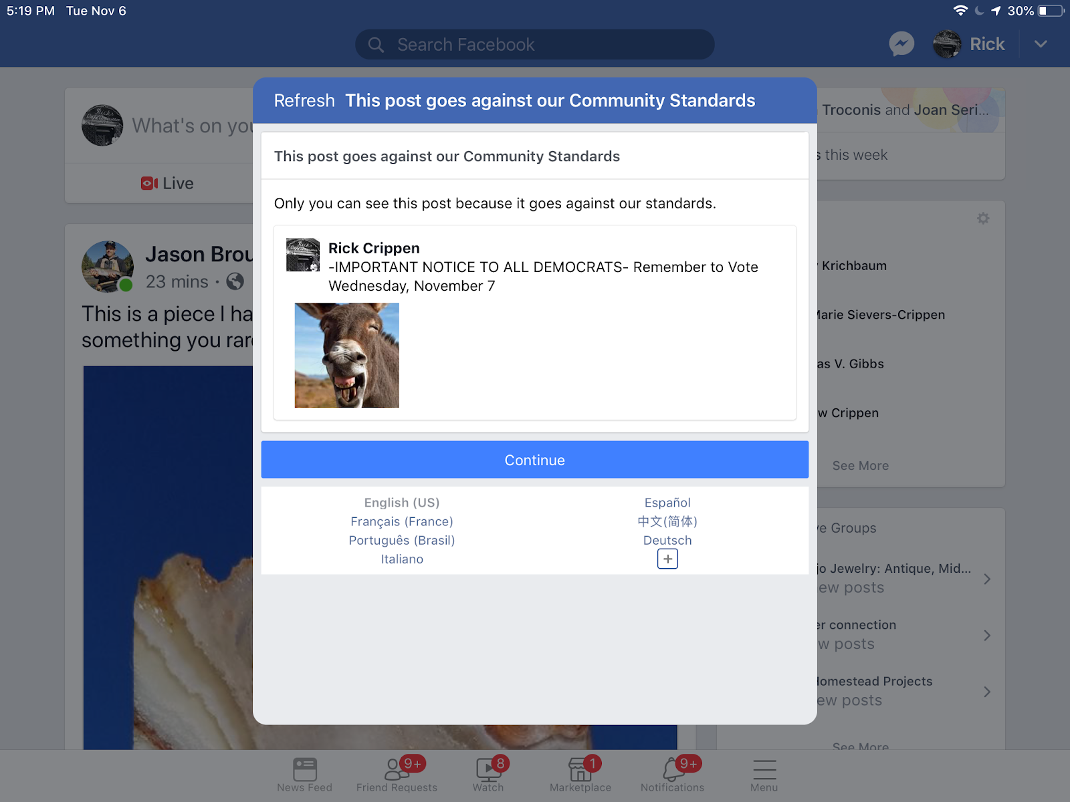Tap the battery indicator in status bar

pos(1051,11)
